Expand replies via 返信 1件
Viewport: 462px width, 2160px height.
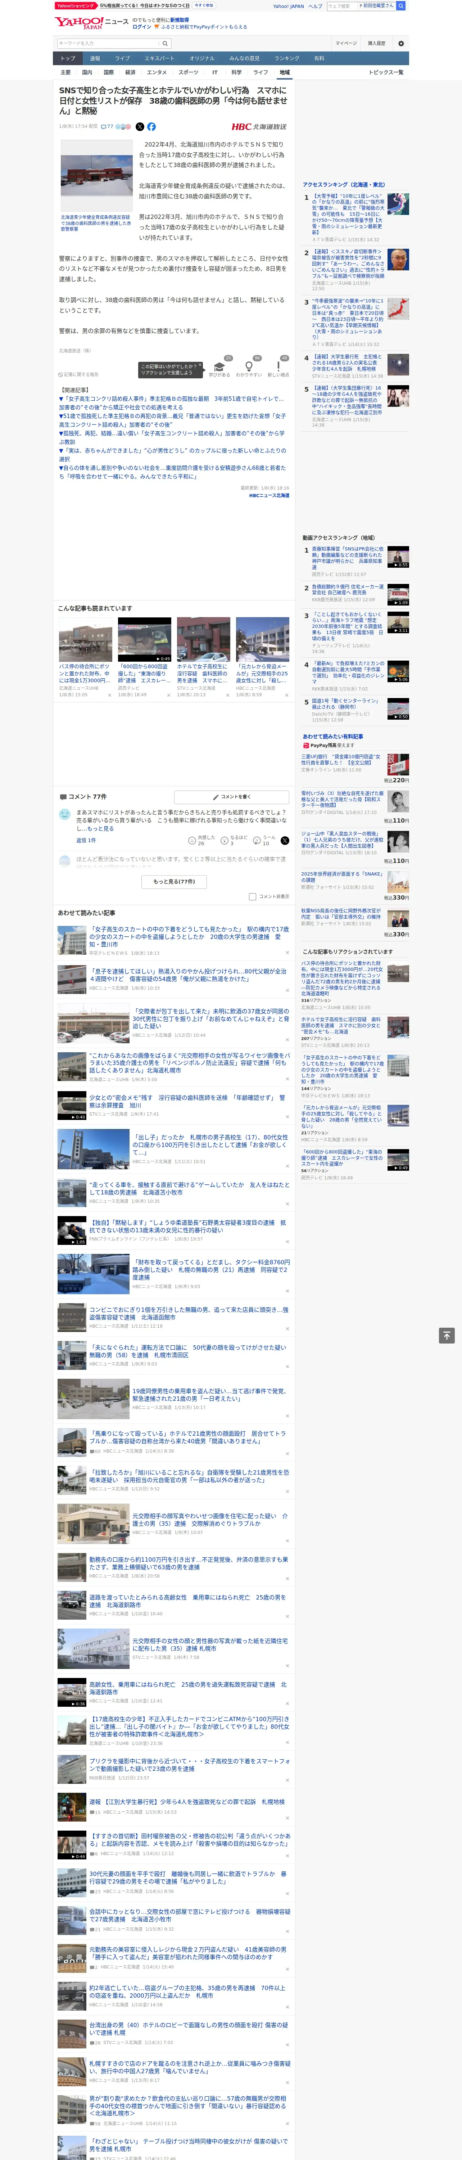coord(86,840)
